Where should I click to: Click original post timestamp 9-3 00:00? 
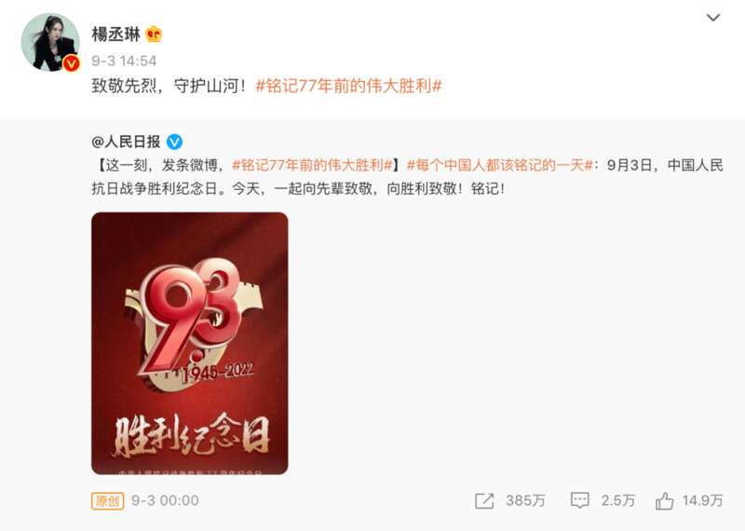click(165, 500)
